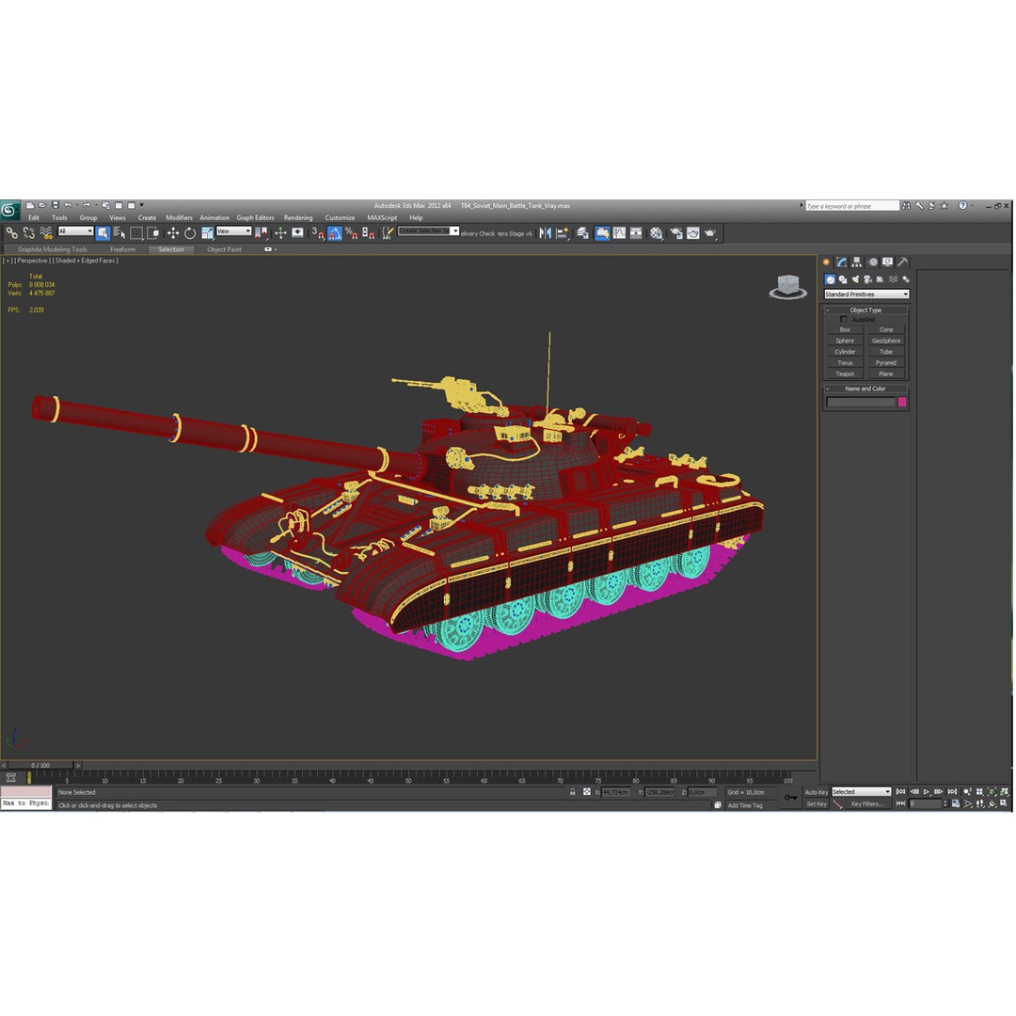Activate the Select Object tool
The width and height of the screenshot is (1016, 1016).
pos(103,232)
